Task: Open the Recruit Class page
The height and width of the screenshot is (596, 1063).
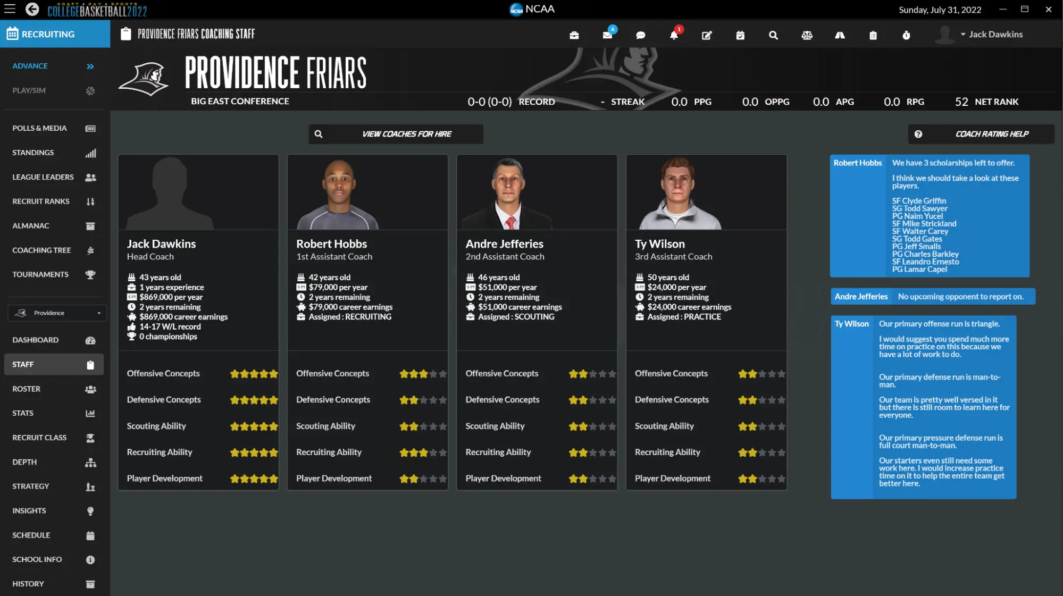Action: 53,438
